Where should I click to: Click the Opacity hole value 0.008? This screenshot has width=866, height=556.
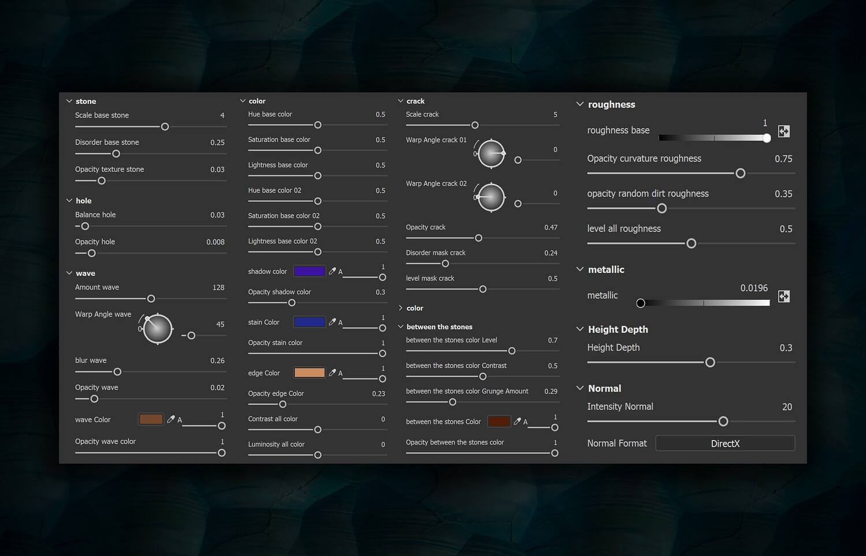pos(215,242)
